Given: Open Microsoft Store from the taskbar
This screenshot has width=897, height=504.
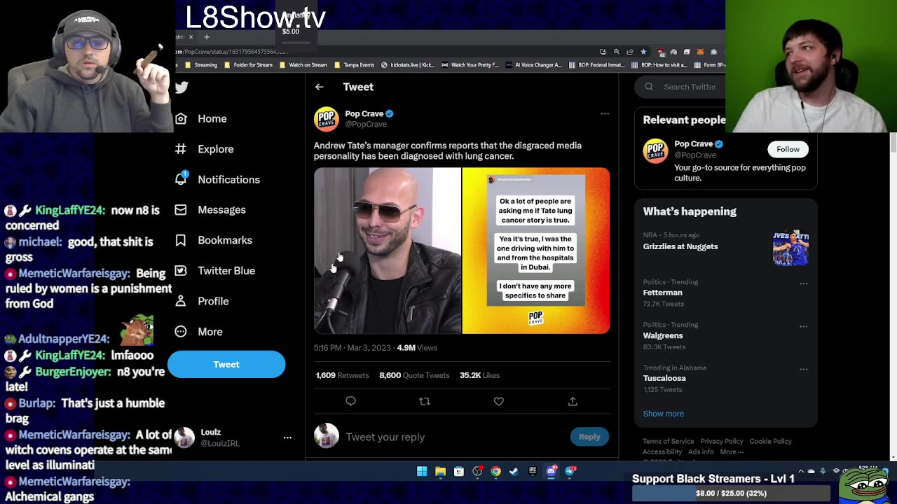Looking at the screenshot, I should pyautogui.click(x=458, y=471).
